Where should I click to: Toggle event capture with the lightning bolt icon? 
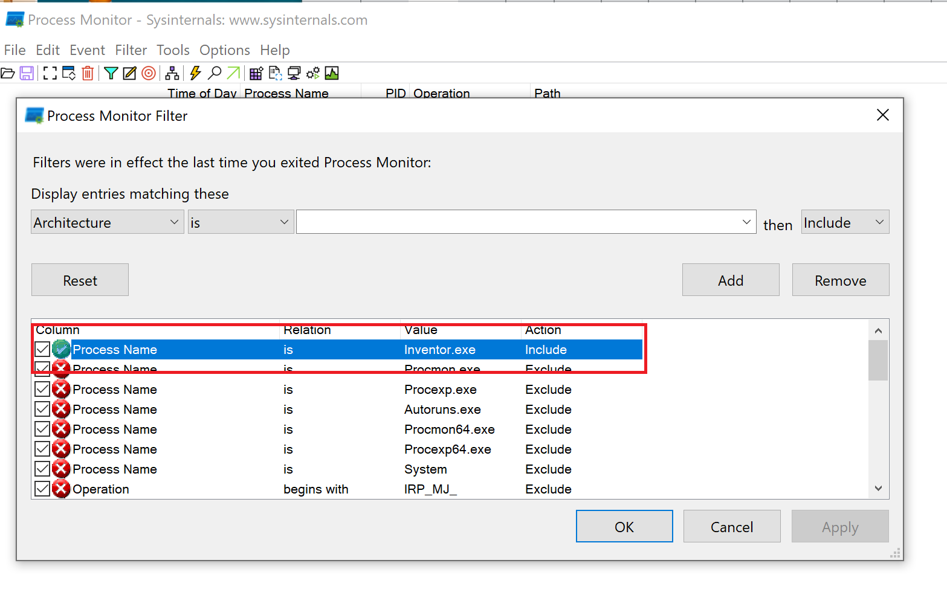[194, 72]
